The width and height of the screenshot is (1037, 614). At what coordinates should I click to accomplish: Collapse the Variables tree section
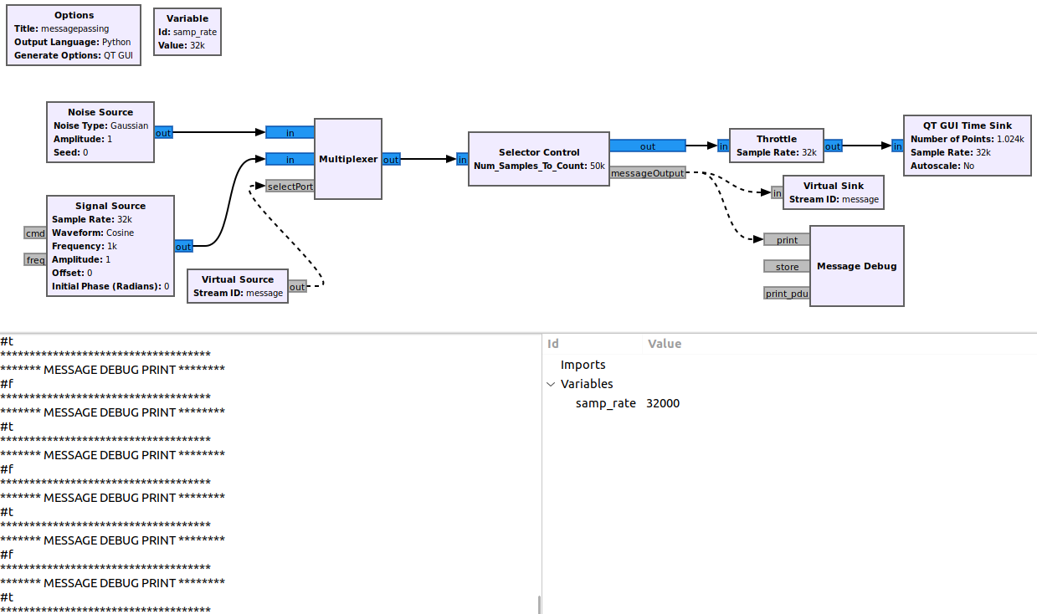click(551, 384)
